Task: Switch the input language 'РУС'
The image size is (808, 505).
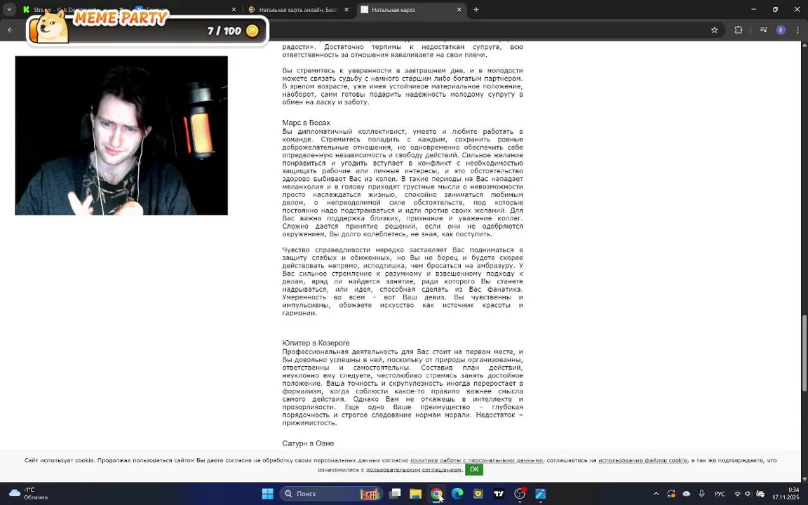Action: coord(720,494)
